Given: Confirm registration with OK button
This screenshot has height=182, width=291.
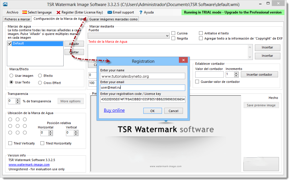Looking at the screenshot, I should click(153, 111).
